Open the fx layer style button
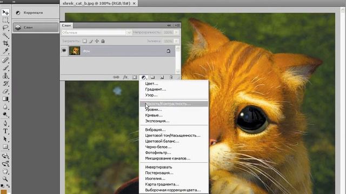The width and height of the screenshot is (346, 194). (x=125, y=77)
